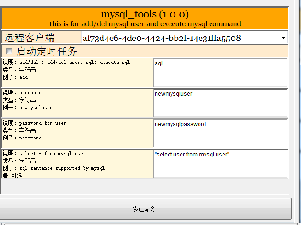The width and height of the screenshot is (301, 225).
Task: Click the 可选 label text
Action: [x=16, y=175]
